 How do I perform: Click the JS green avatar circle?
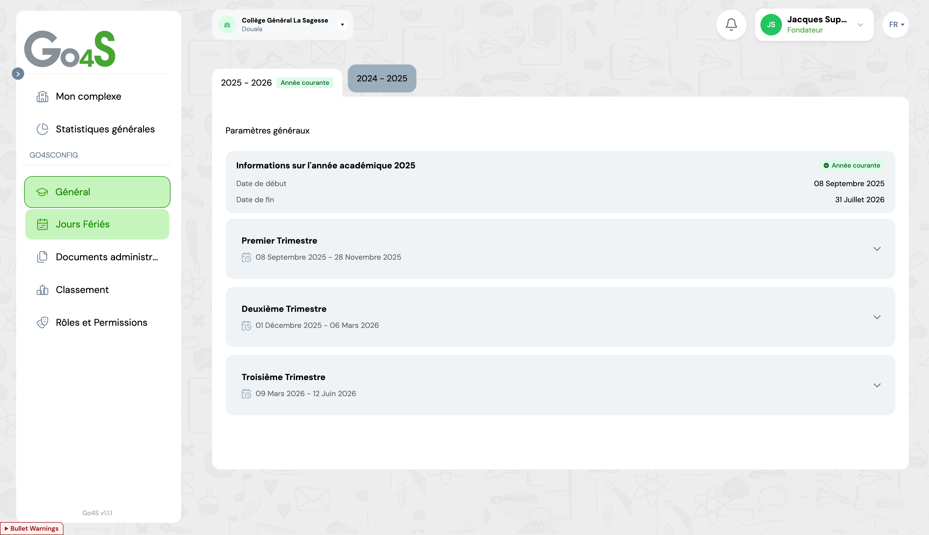(771, 25)
